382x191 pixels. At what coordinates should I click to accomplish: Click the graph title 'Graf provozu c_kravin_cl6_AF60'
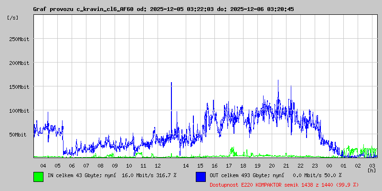(x=83, y=9)
